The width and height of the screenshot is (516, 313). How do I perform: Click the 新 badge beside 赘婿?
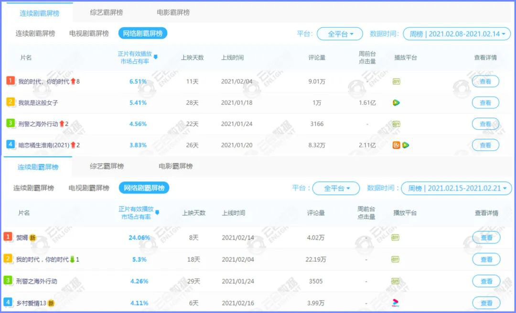click(x=32, y=237)
